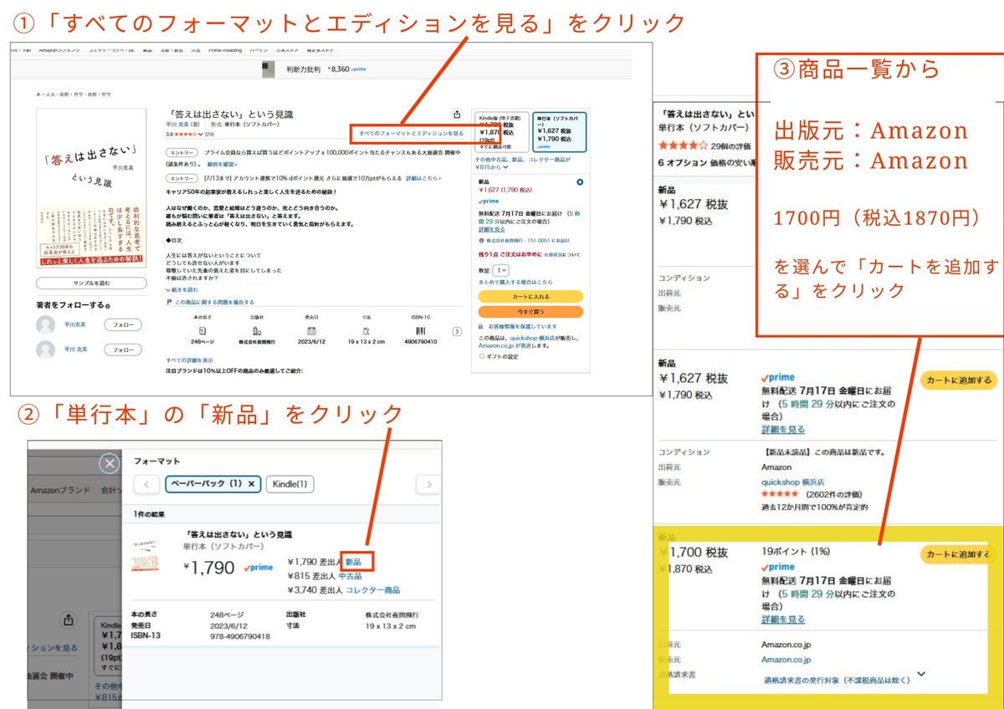
Task: Click 'Amazonブランド' in dimmed background nav
Action: [x=59, y=490]
